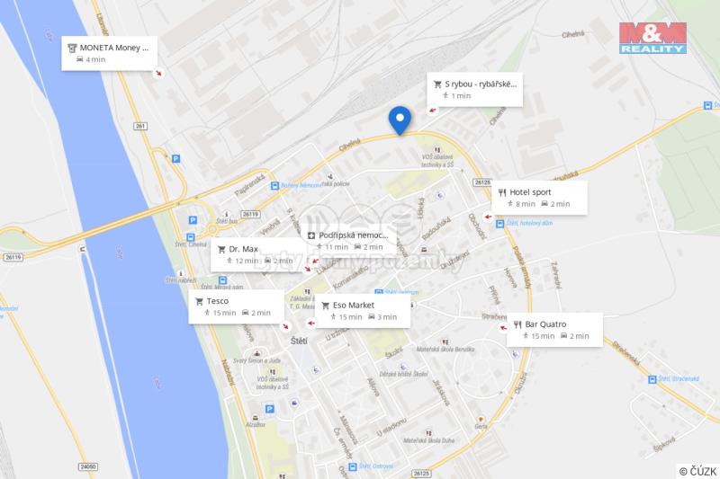
Task: Click the red arrow beside Hotel sport
Action: pyautogui.click(x=488, y=217)
